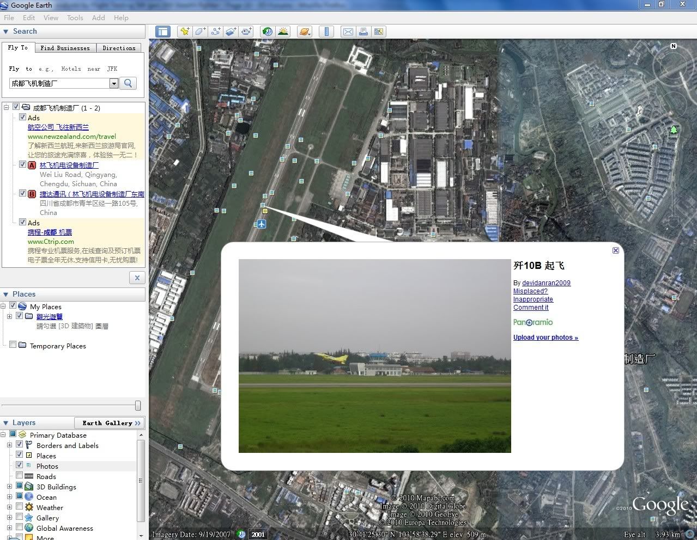Select the Add Polygon tool

200,32
